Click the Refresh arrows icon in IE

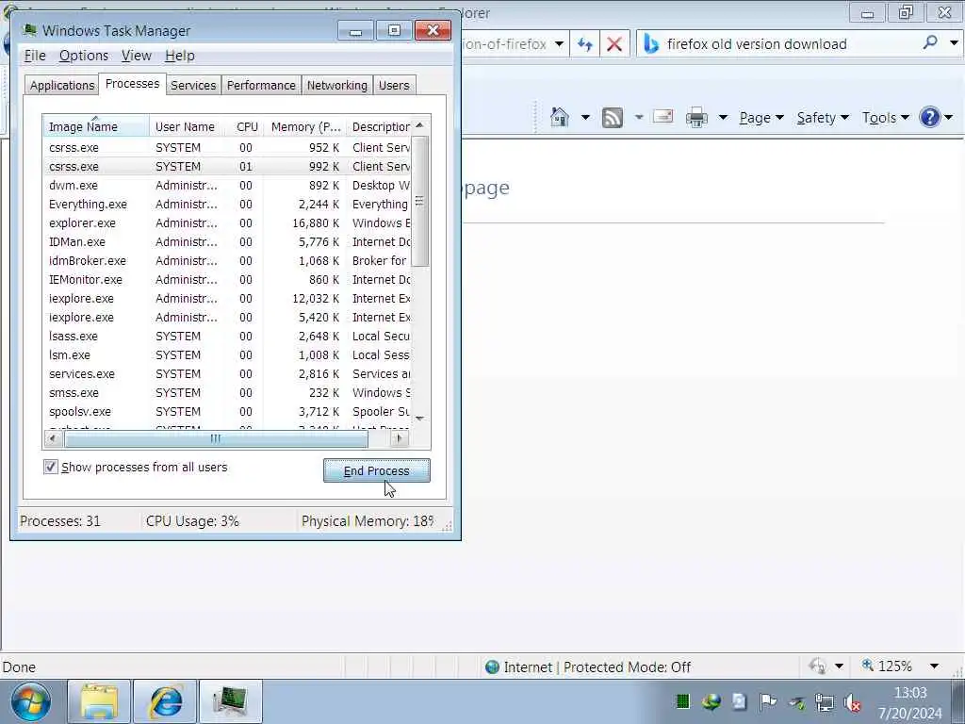584,44
